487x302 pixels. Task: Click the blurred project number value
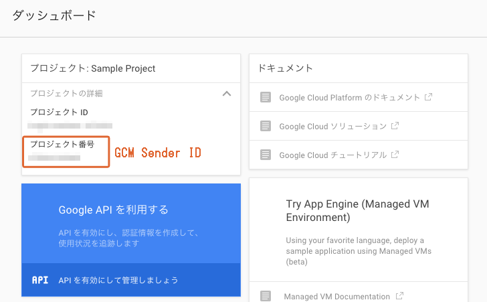[54, 157]
